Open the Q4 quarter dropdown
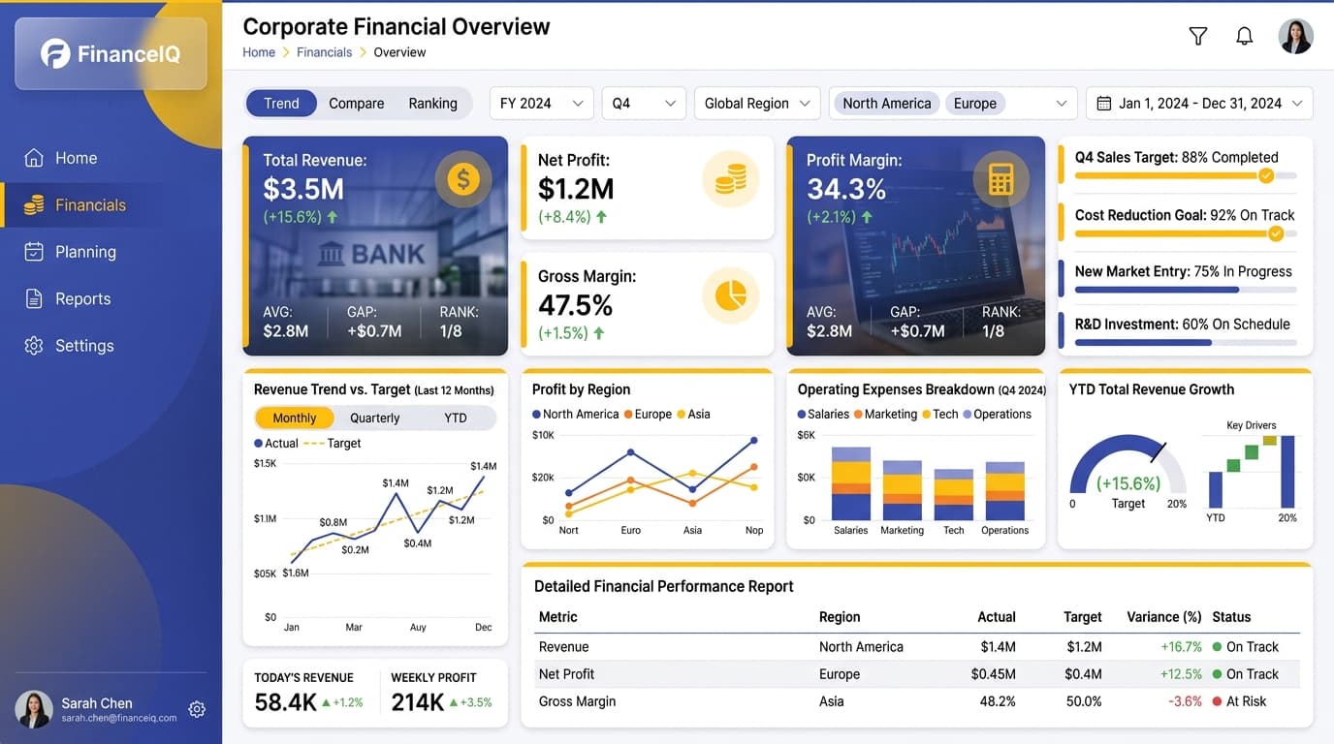 pyautogui.click(x=644, y=104)
